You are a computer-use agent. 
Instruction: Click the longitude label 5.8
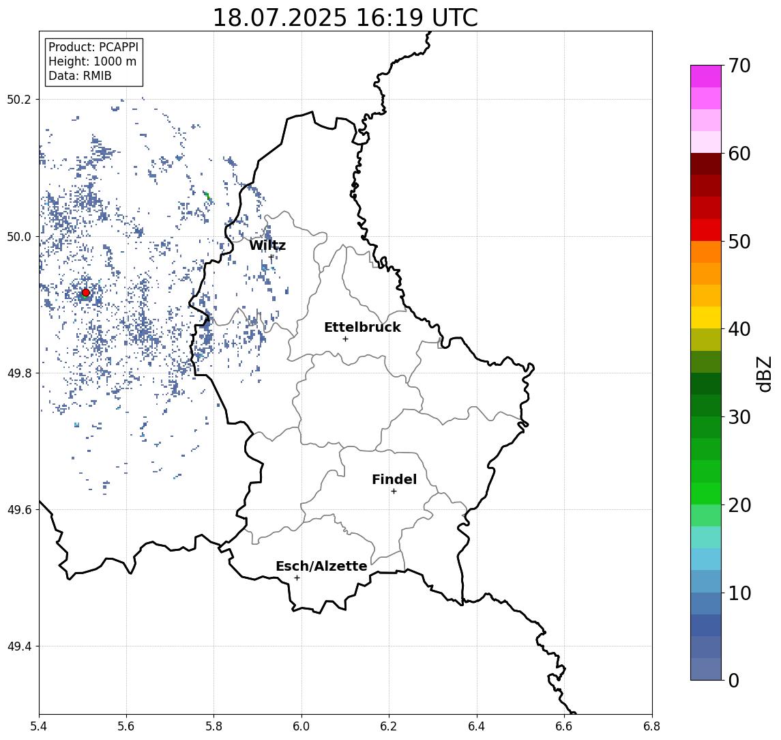213,726
